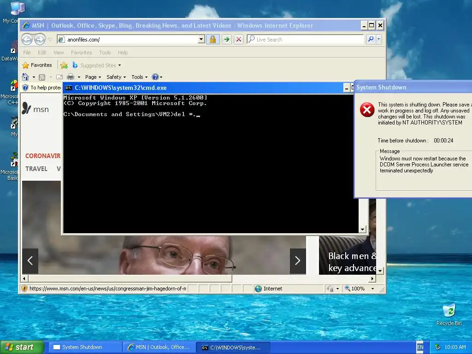Click the security lock icon beside address bar

[x=212, y=40]
